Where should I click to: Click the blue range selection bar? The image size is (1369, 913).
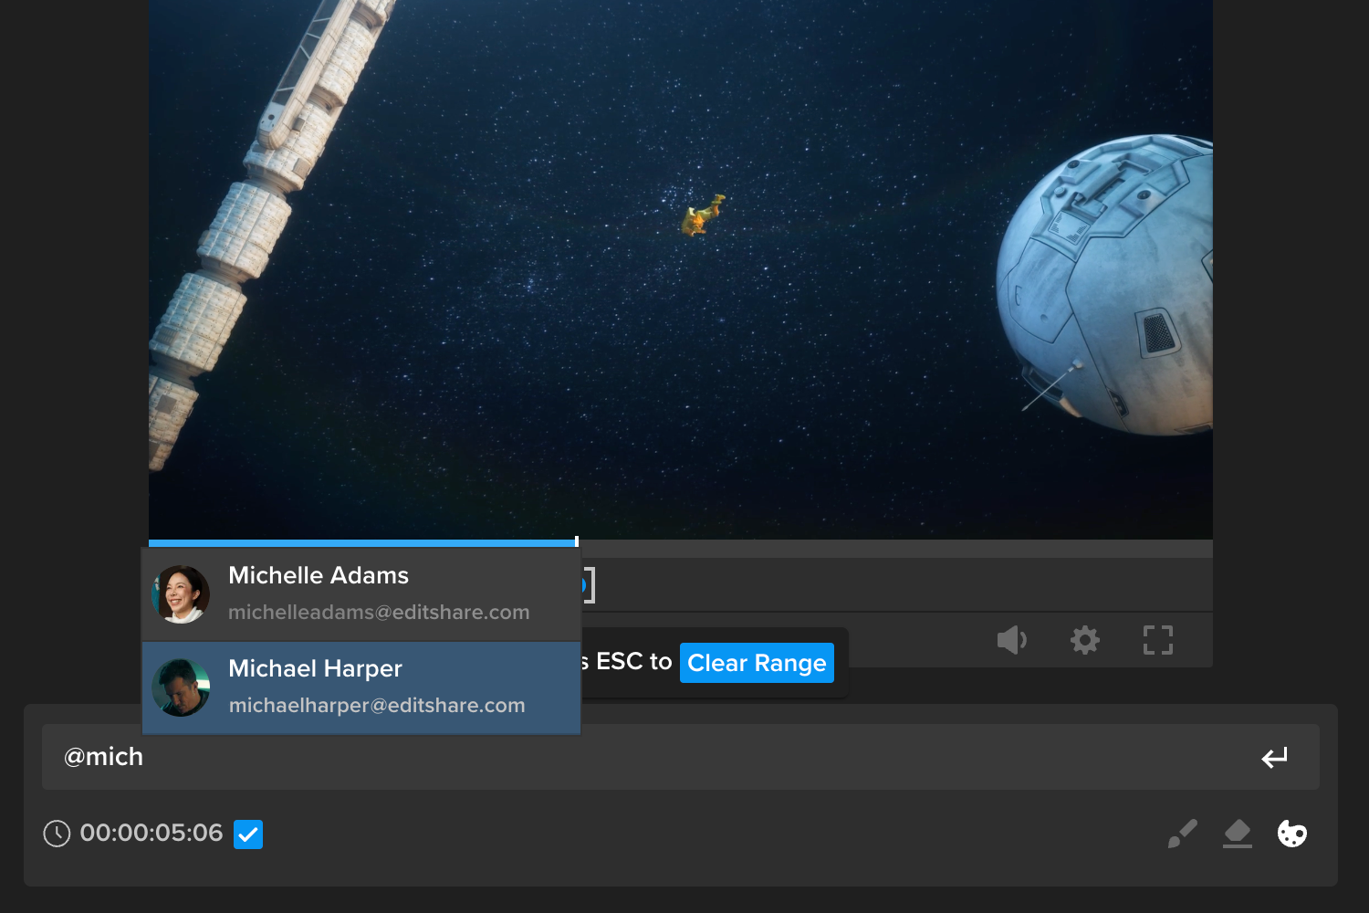point(361,541)
